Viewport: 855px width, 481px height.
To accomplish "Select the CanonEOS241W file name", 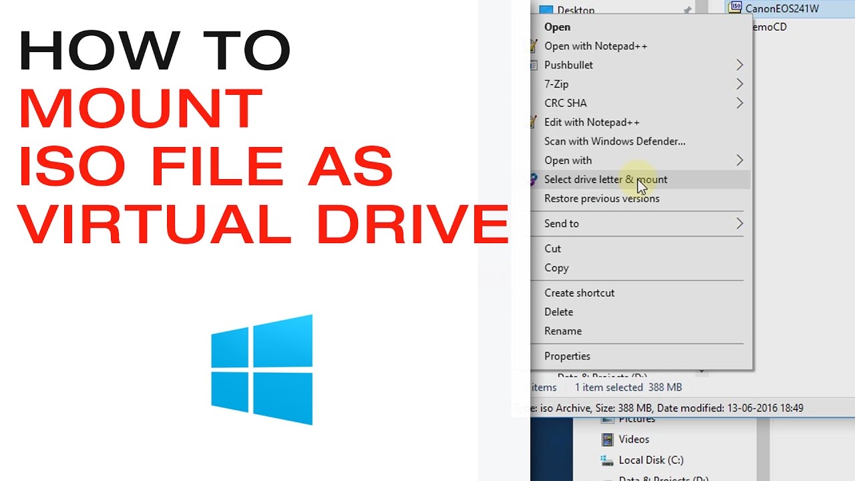I will (782, 9).
